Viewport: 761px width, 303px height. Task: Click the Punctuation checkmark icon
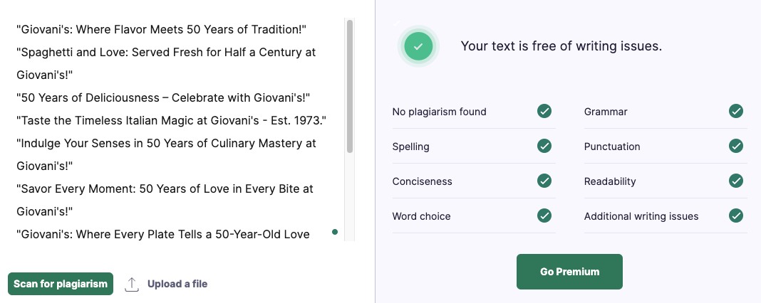tap(736, 146)
